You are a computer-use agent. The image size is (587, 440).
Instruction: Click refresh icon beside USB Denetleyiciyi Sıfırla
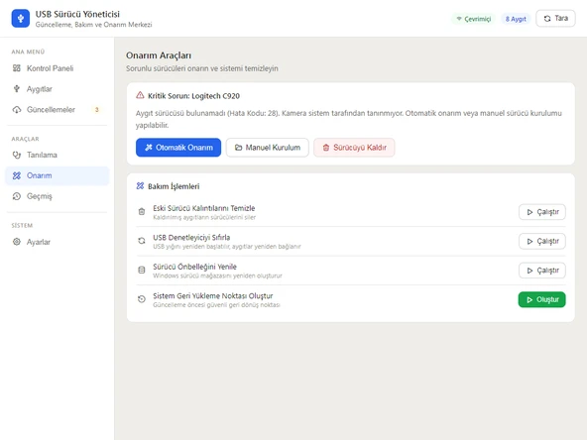[x=142, y=241]
